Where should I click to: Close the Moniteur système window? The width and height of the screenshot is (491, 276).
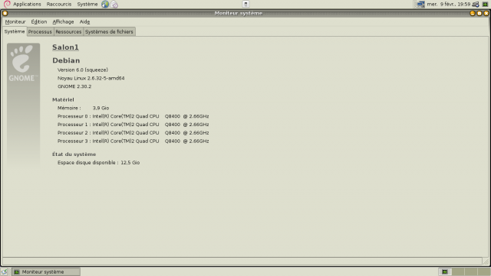pyautogui.click(x=486, y=13)
